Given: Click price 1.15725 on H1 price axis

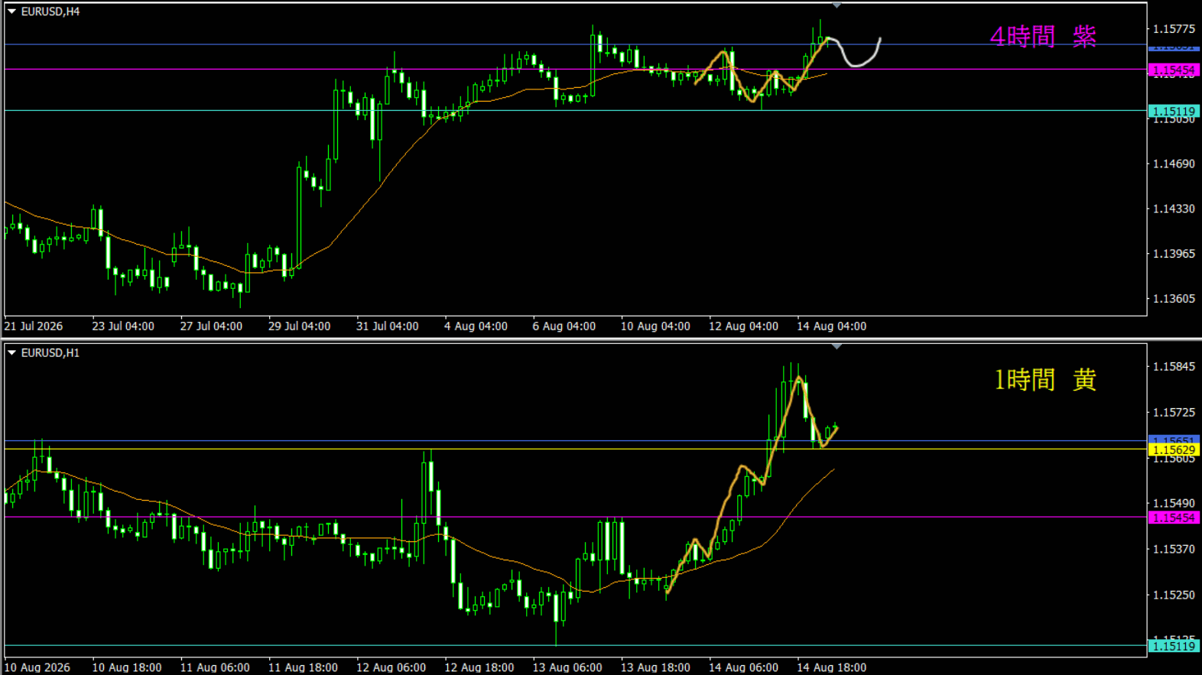Looking at the screenshot, I should coord(1174,413).
